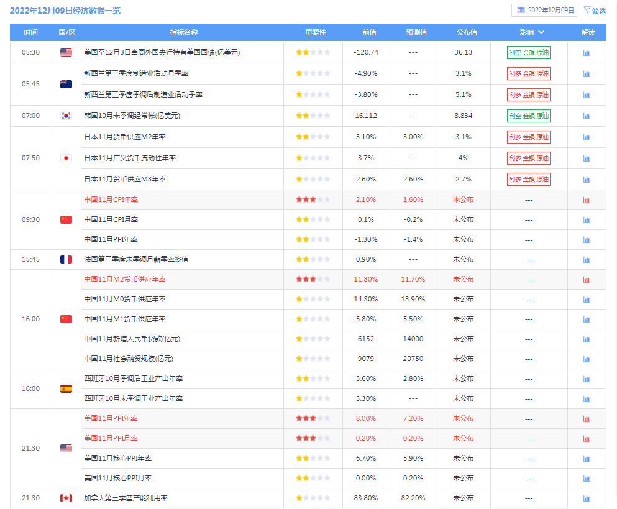This screenshot has width=617, height=509.
Task: Click 利多 金银 原油 tag for 新西兰季调后制造业活动季率
Action: pyautogui.click(x=529, y=95)
